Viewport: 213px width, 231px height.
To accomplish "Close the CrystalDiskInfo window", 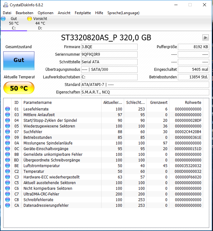I will pos(205,5).
